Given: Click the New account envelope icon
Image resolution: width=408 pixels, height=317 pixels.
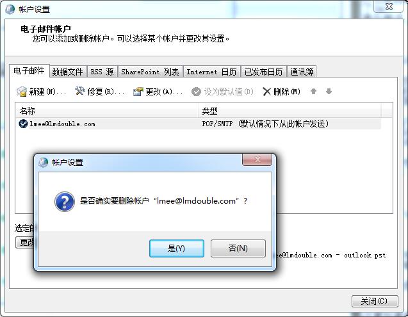Looking at the screenshot, I should pos(22,92).
